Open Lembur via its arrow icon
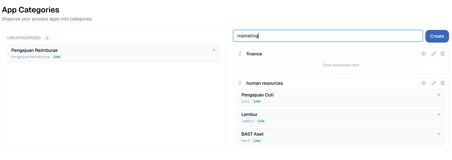 click(x=438, y=114)
